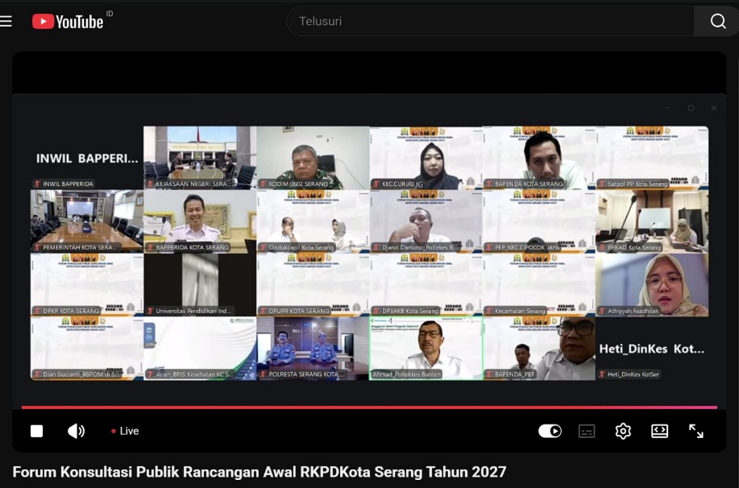The width and height of the screenshot is (739, 488).
Task: Mute the video volume speaker
Action: pos(76,431)
